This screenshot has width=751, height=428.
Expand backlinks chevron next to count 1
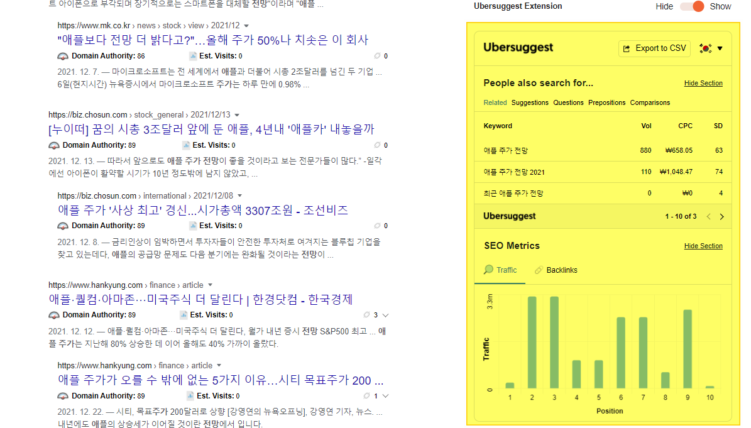click(x=386, y=396)
